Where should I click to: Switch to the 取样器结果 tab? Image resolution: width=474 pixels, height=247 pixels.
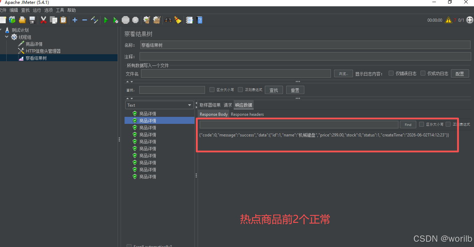210,105
